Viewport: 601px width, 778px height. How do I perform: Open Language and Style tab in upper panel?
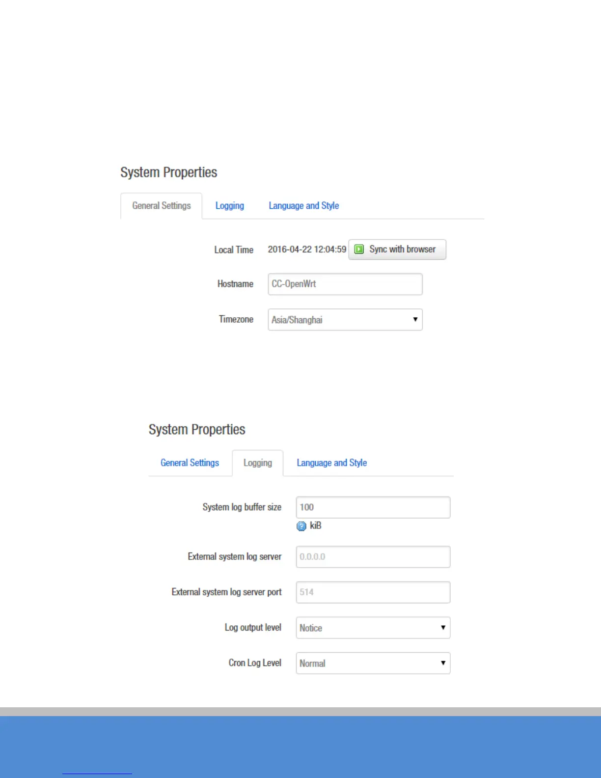pyautogui.click(x=303, y=206)
